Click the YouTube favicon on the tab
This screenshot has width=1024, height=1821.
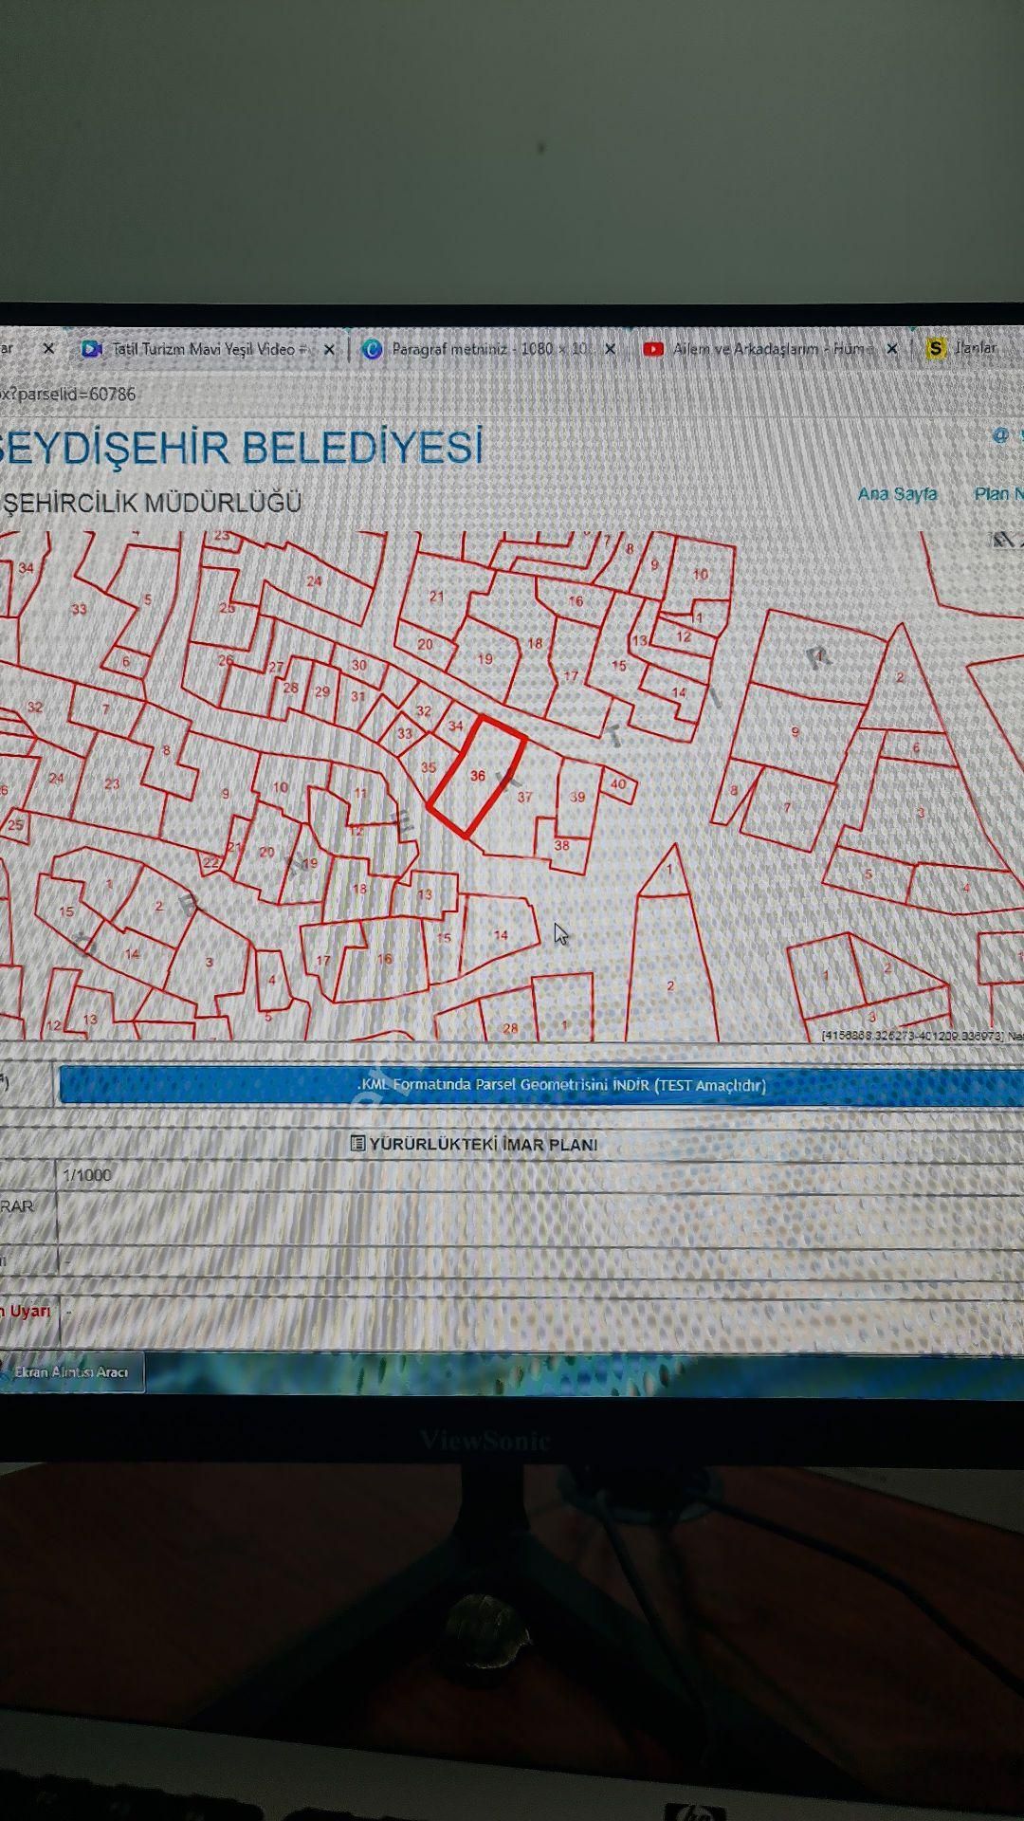pyautogui.click(x=653, y=349)
